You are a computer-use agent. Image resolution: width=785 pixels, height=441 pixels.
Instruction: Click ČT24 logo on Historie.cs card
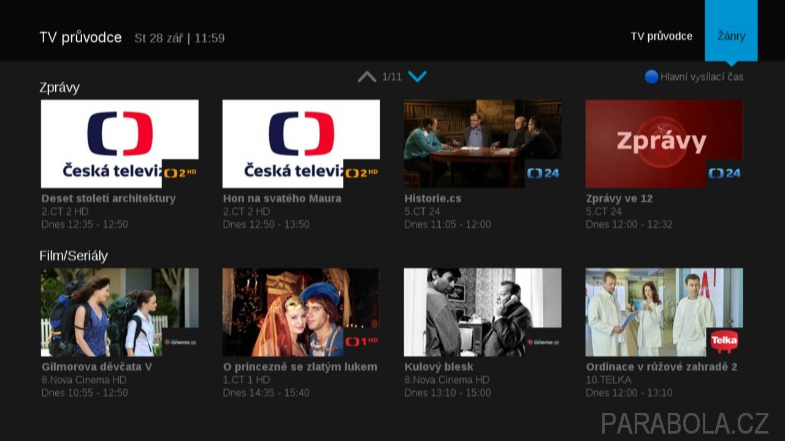[543, 173]
